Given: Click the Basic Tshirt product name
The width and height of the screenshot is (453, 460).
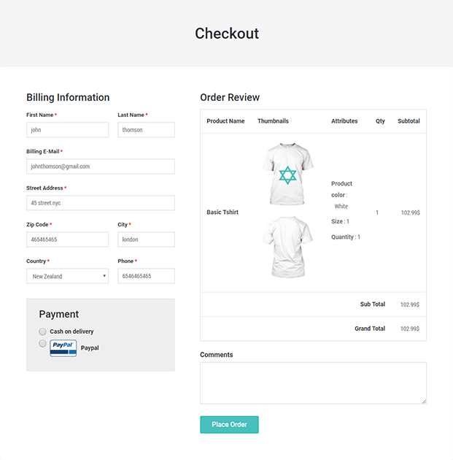Looking at the screenshot, I should (x=222, y=212).
